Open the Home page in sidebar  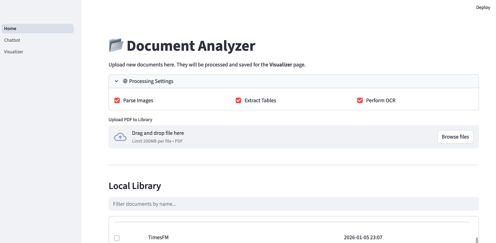tap(37, 29)
